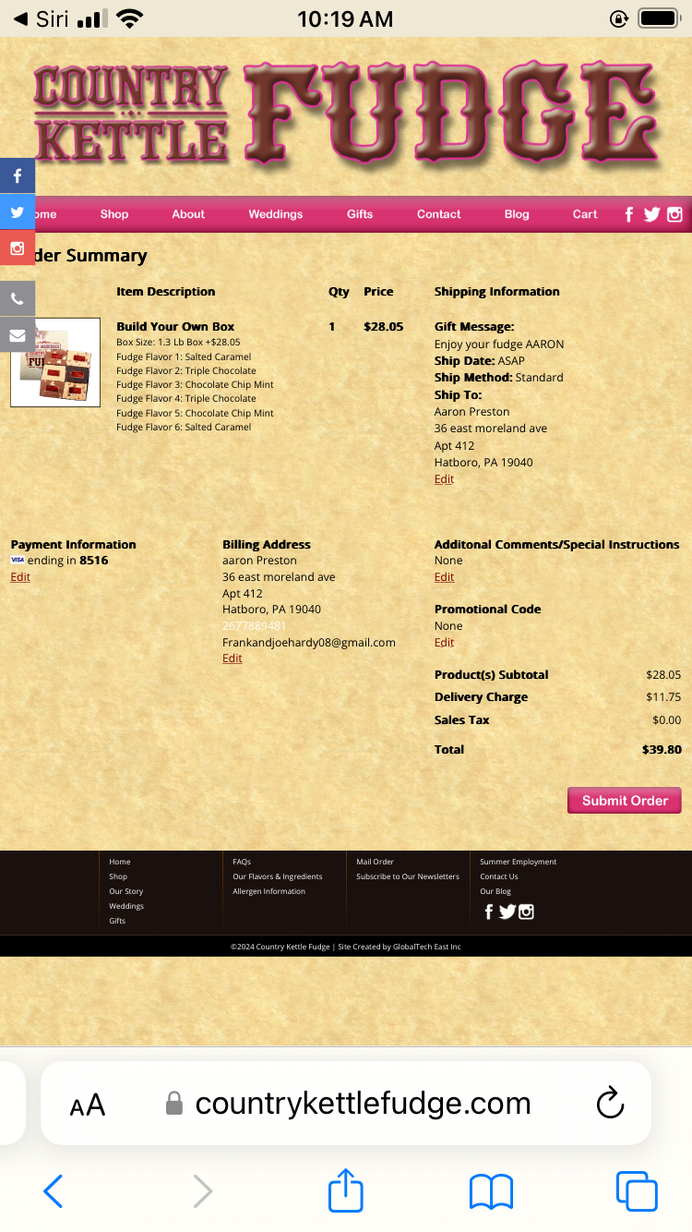This screenshot has width=692, height=1232.
Task: Open footer FAQs link
Action: pos(242,862)
